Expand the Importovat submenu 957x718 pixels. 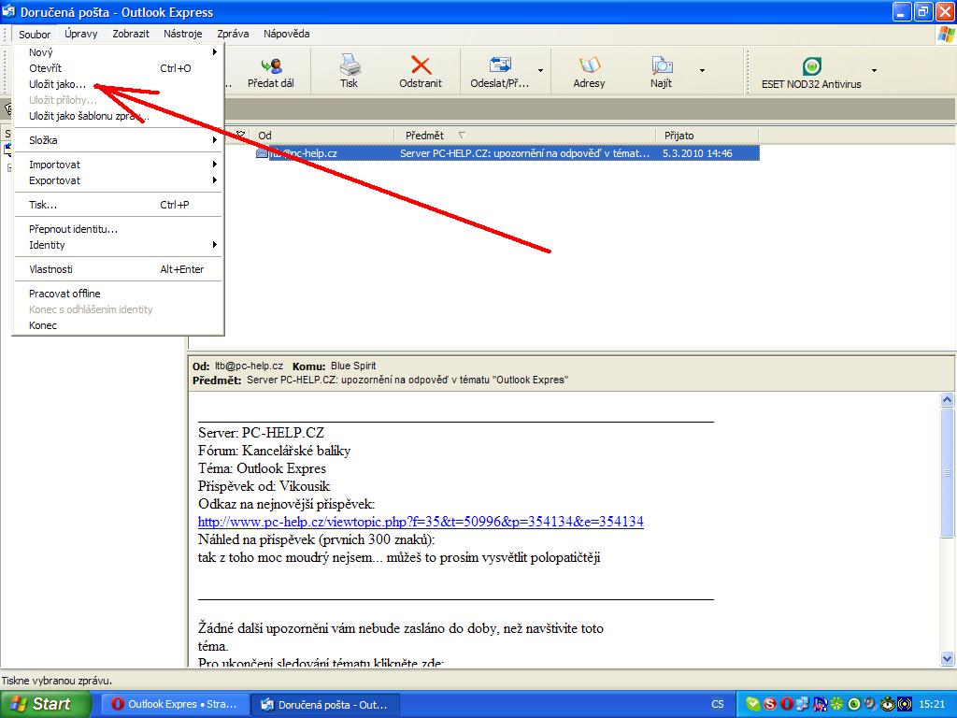[x=119, y=165]
